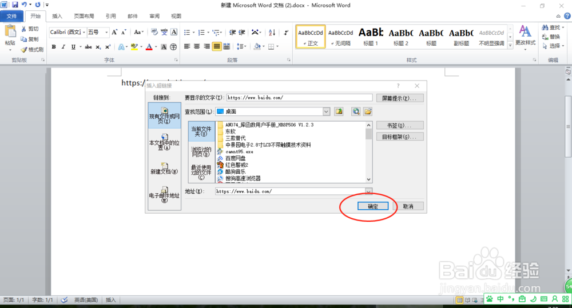Click the browse for file folder icon

[x=368, y=111]
